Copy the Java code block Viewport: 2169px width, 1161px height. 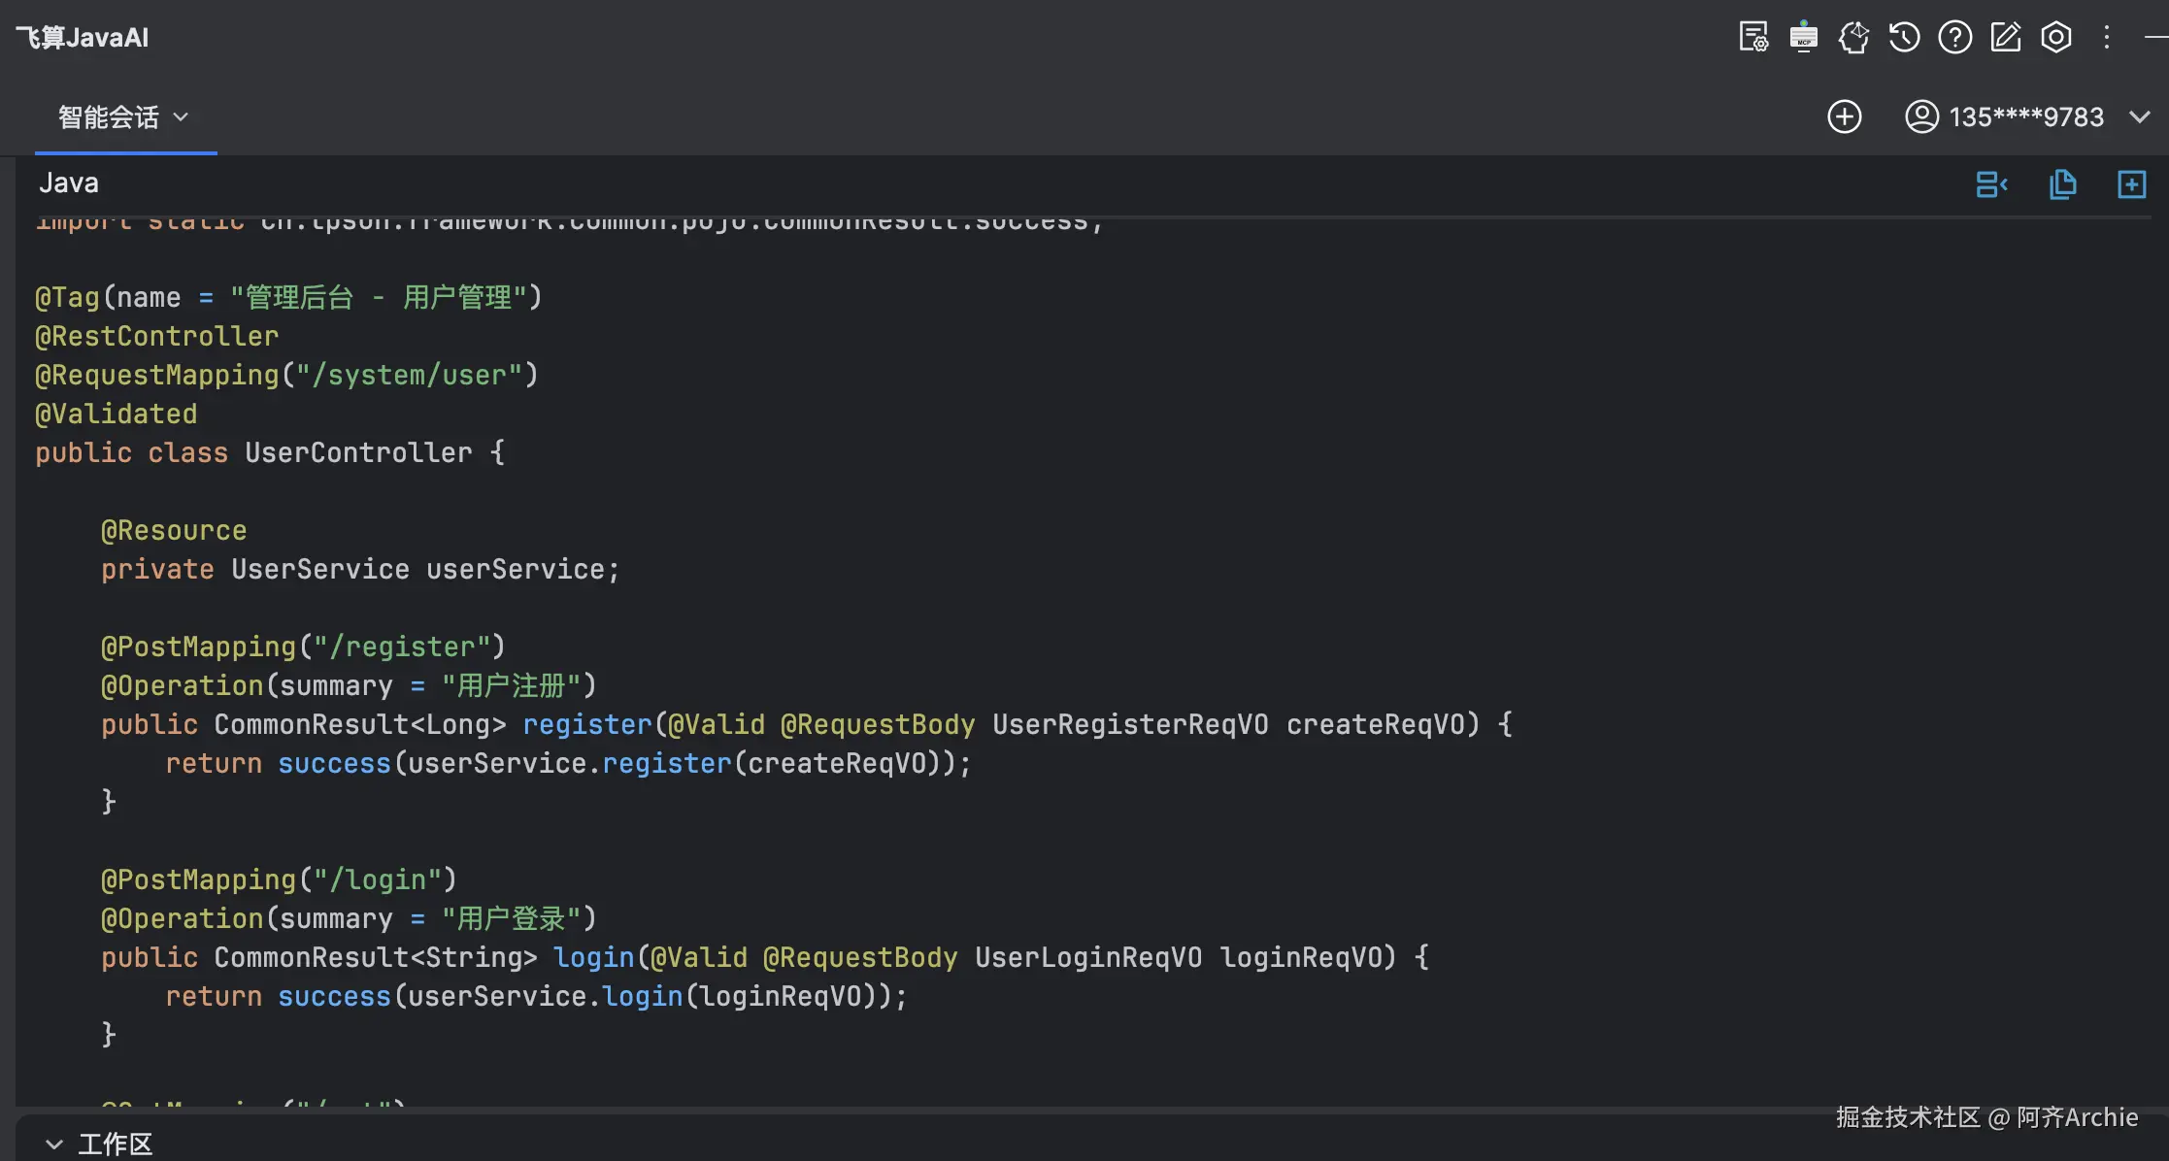pyautogui.click(x=2062, y=184)
